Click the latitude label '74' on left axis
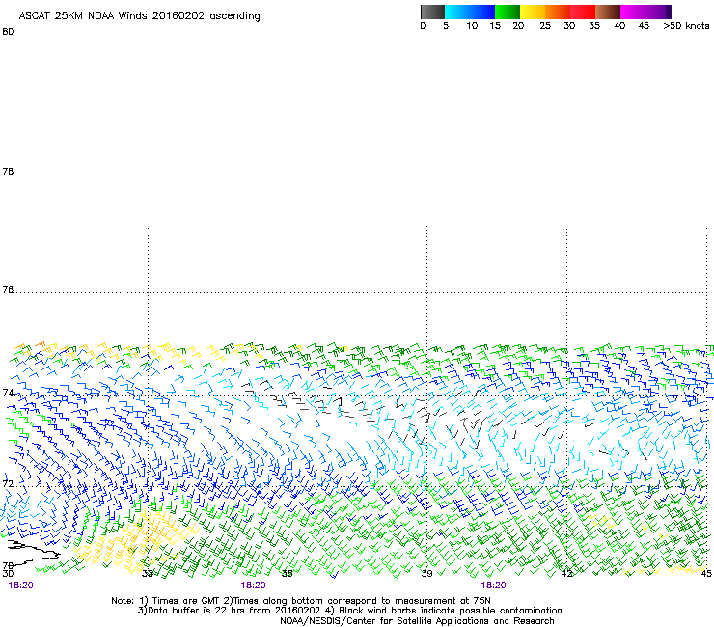Viewport: 714px width, 627px height. 8,393
